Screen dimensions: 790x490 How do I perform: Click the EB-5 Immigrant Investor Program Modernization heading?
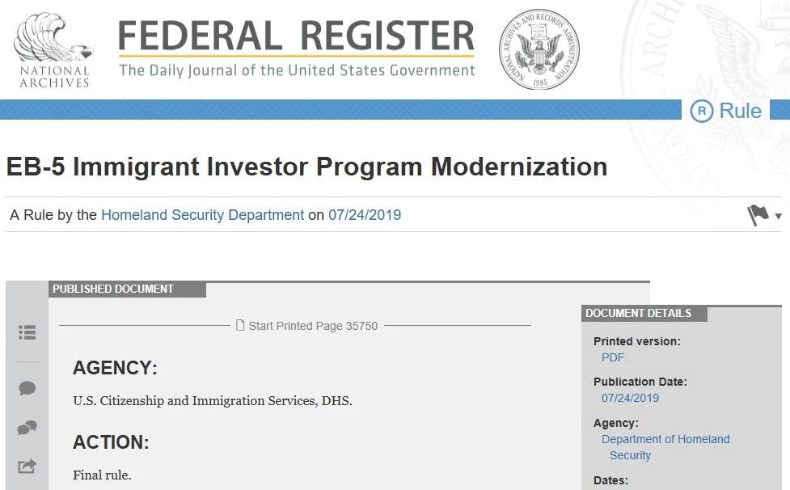tap(306, 167)
